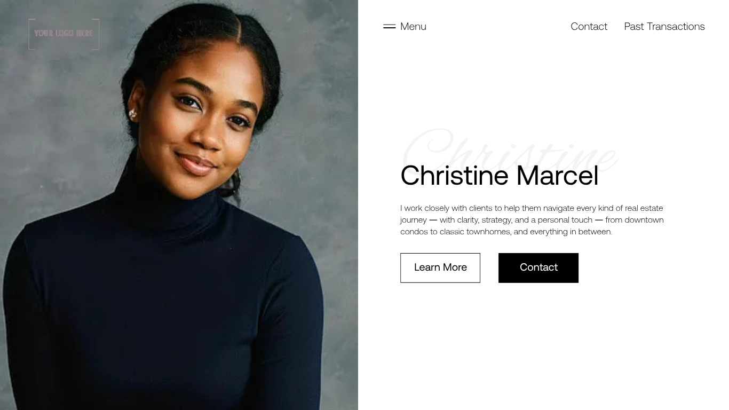Go to Past Transactions page
The height and width of the screenshot is (410, 729).
tap(664, 26)
